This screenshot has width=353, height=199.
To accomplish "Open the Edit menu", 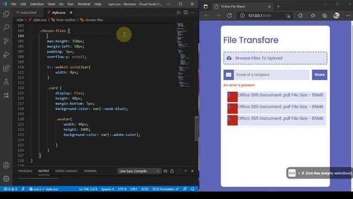I will coord(23,4).
